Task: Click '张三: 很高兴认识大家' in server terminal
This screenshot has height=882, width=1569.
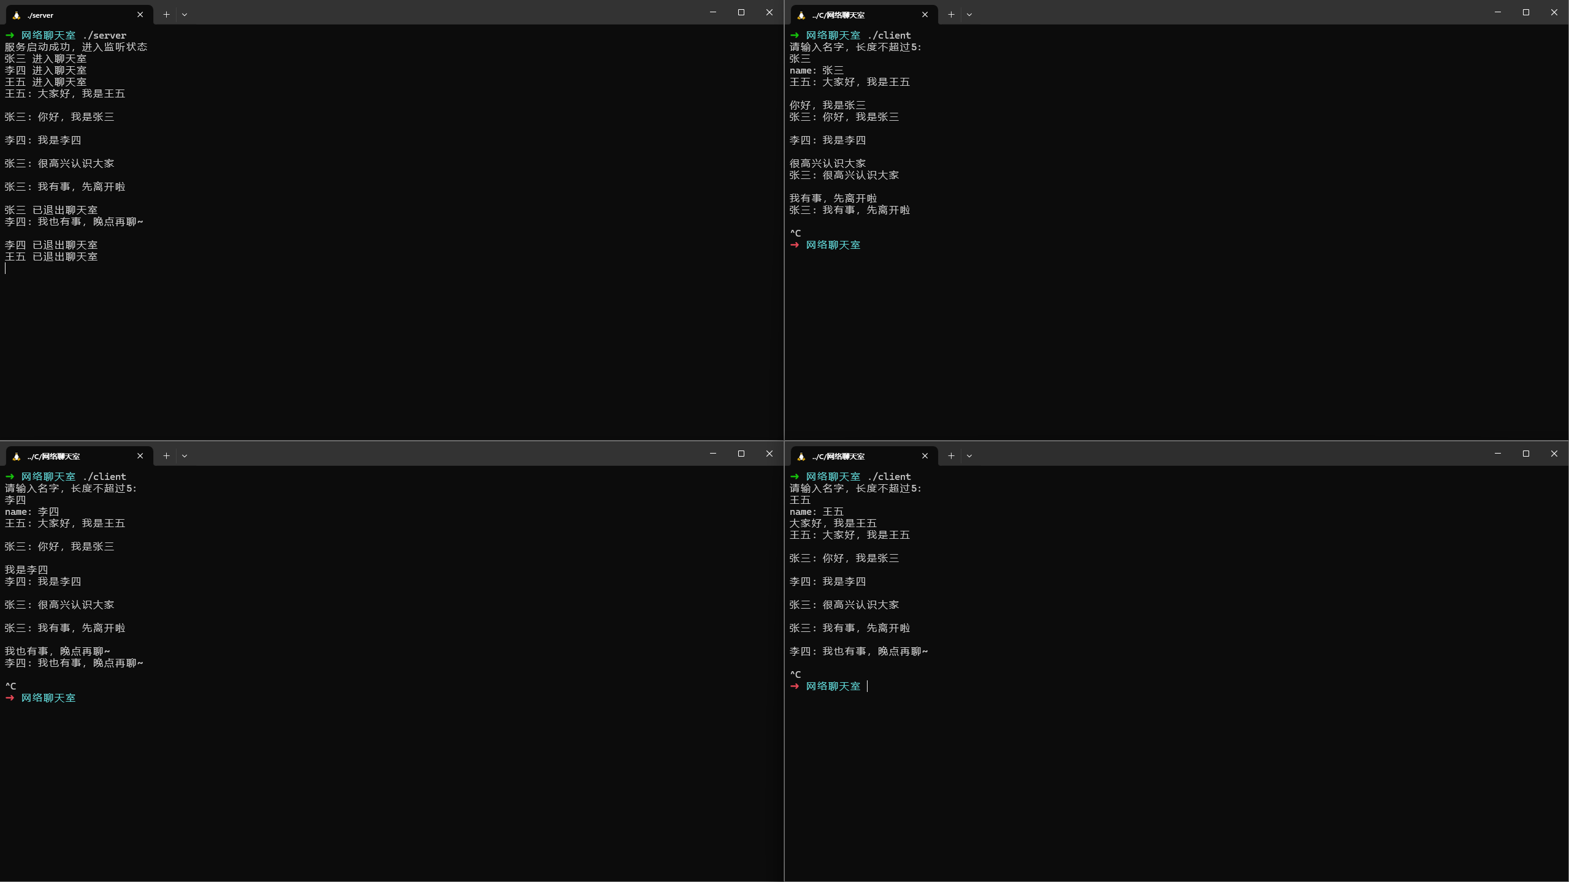Action: 59,164
